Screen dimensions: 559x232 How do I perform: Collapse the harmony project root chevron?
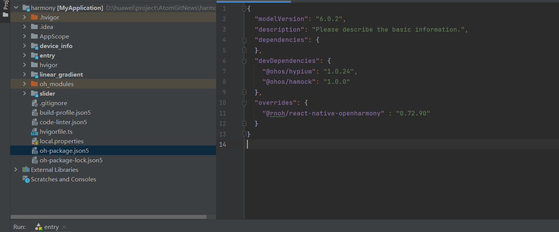point(16,8)
